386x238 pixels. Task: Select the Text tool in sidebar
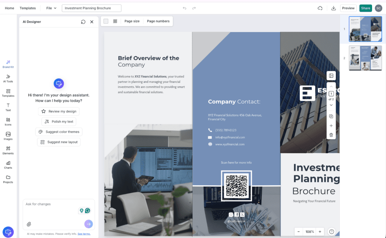click(8, 107)
